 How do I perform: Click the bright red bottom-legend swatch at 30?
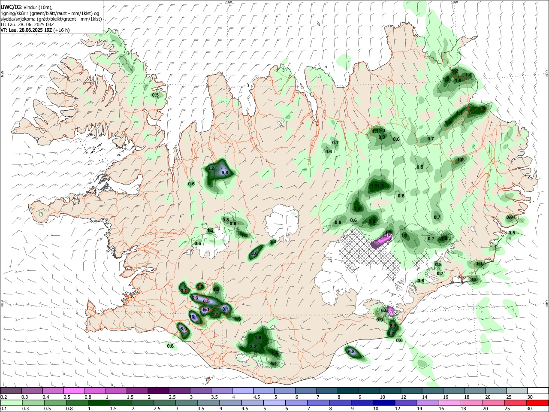pos(538,403)
